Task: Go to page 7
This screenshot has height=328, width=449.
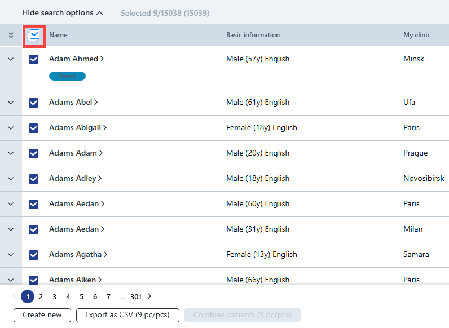Action: coord(108,297)
